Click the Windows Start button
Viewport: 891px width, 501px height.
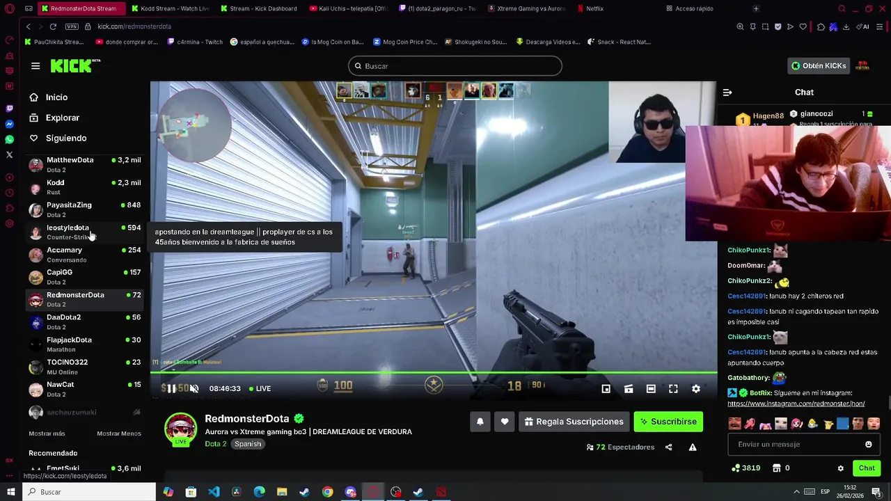[11, 492]
